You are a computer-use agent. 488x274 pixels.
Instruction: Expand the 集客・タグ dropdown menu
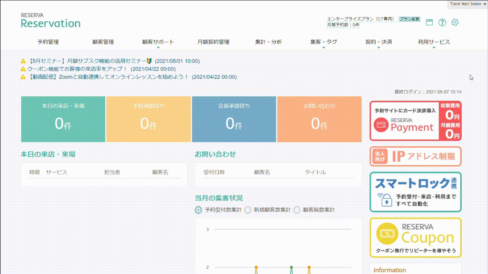324,42
